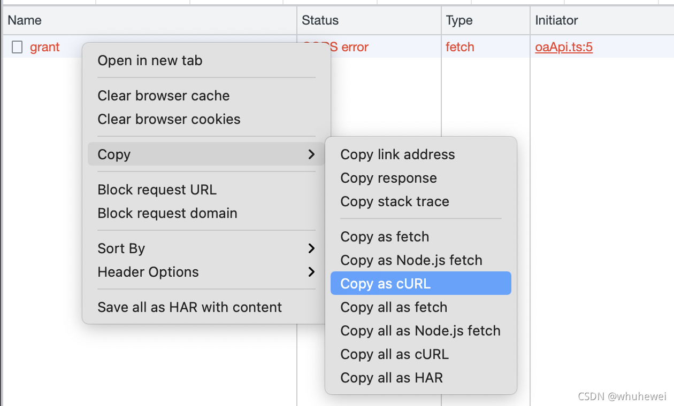Click the Type column header
The width and height of the screenshot is (674, 406).
[x=459, y=20]
